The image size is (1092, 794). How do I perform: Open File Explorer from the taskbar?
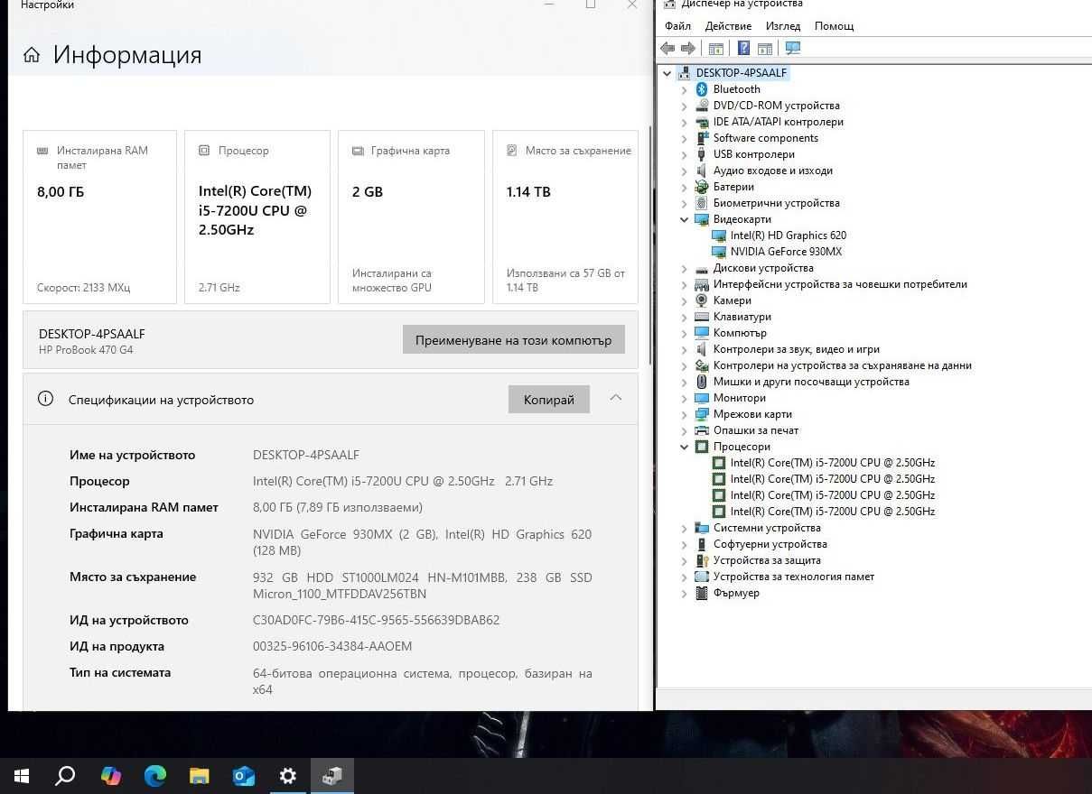tap(199, 775)
